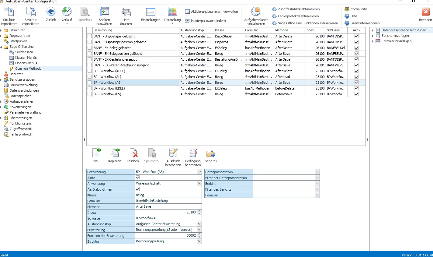Screen dimensions: 433x257
Task: Delete entry with Löschen icon
Action: pos(133,153)
